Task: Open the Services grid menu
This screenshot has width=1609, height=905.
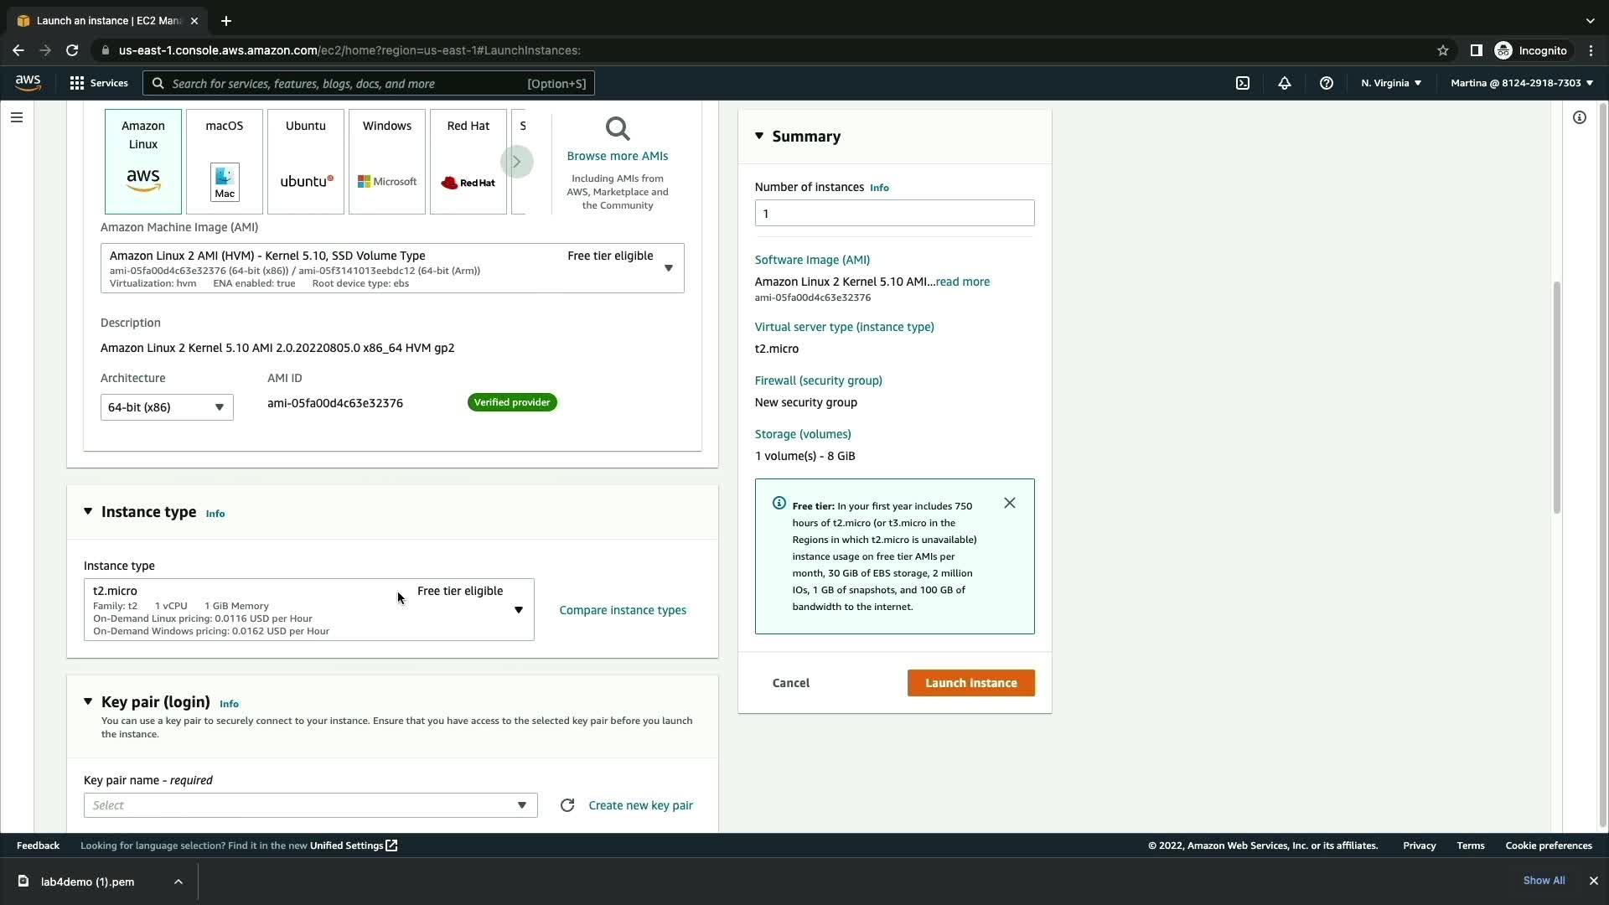Action: (x=98, y=83)
